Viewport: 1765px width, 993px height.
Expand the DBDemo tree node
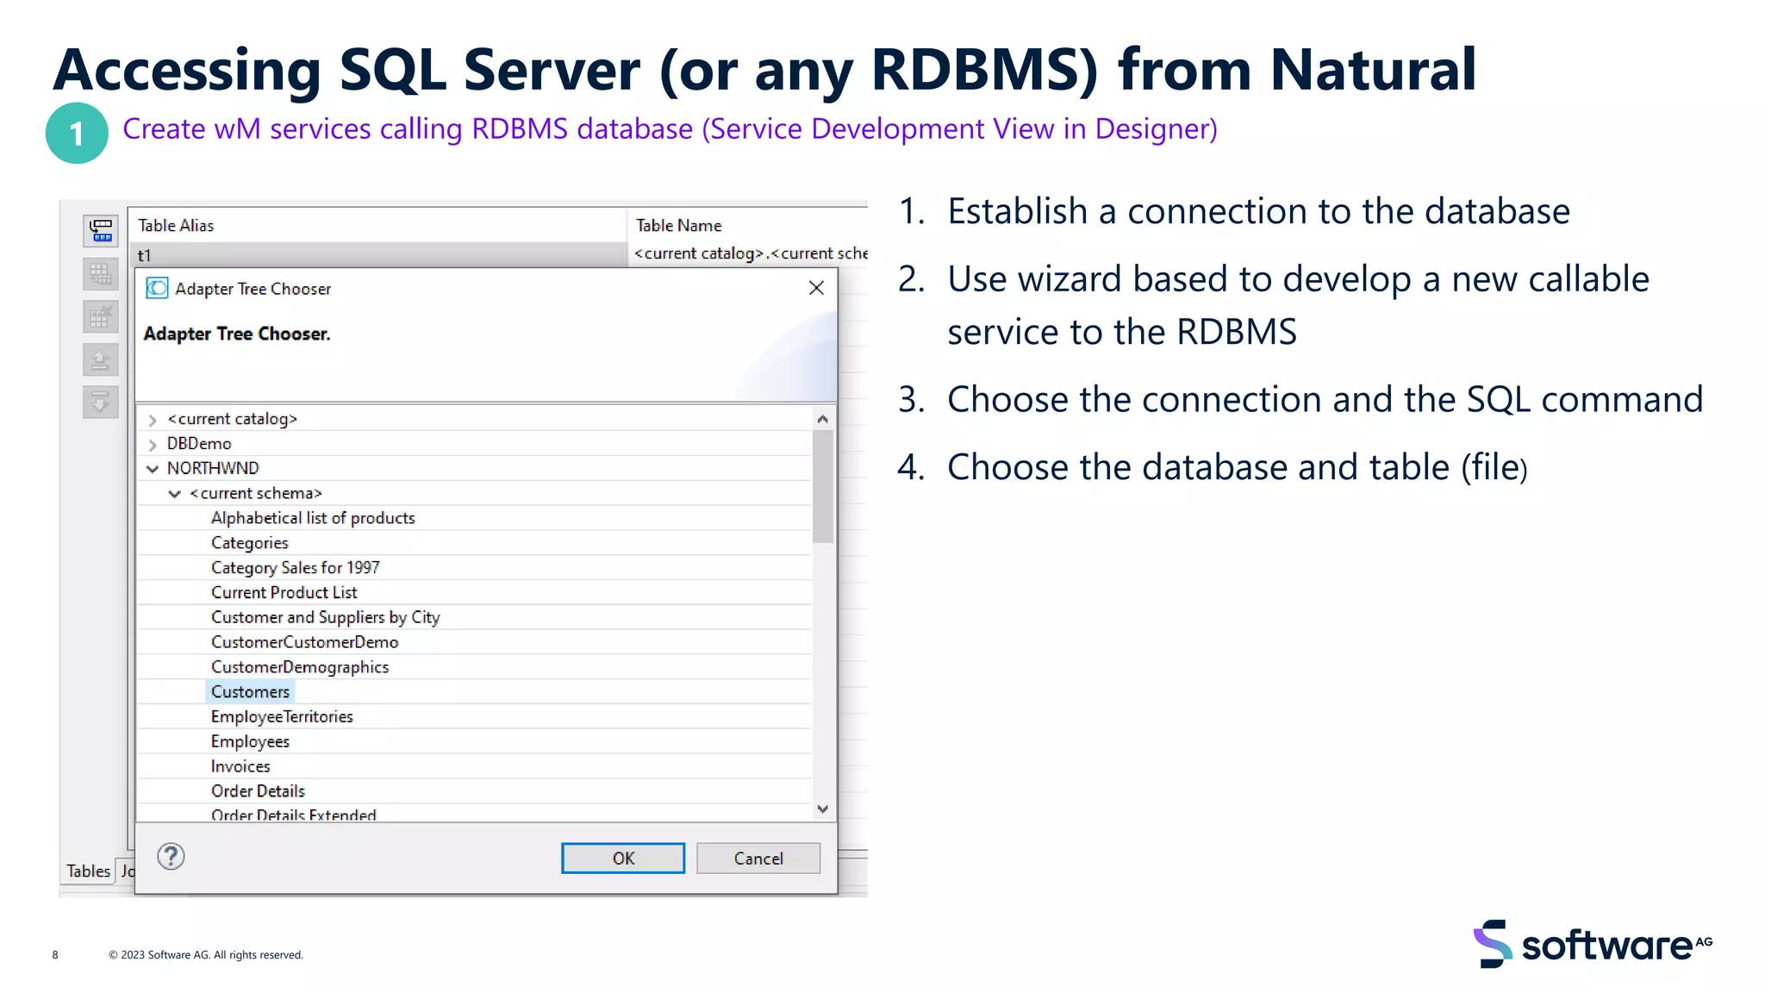(153, 445)
